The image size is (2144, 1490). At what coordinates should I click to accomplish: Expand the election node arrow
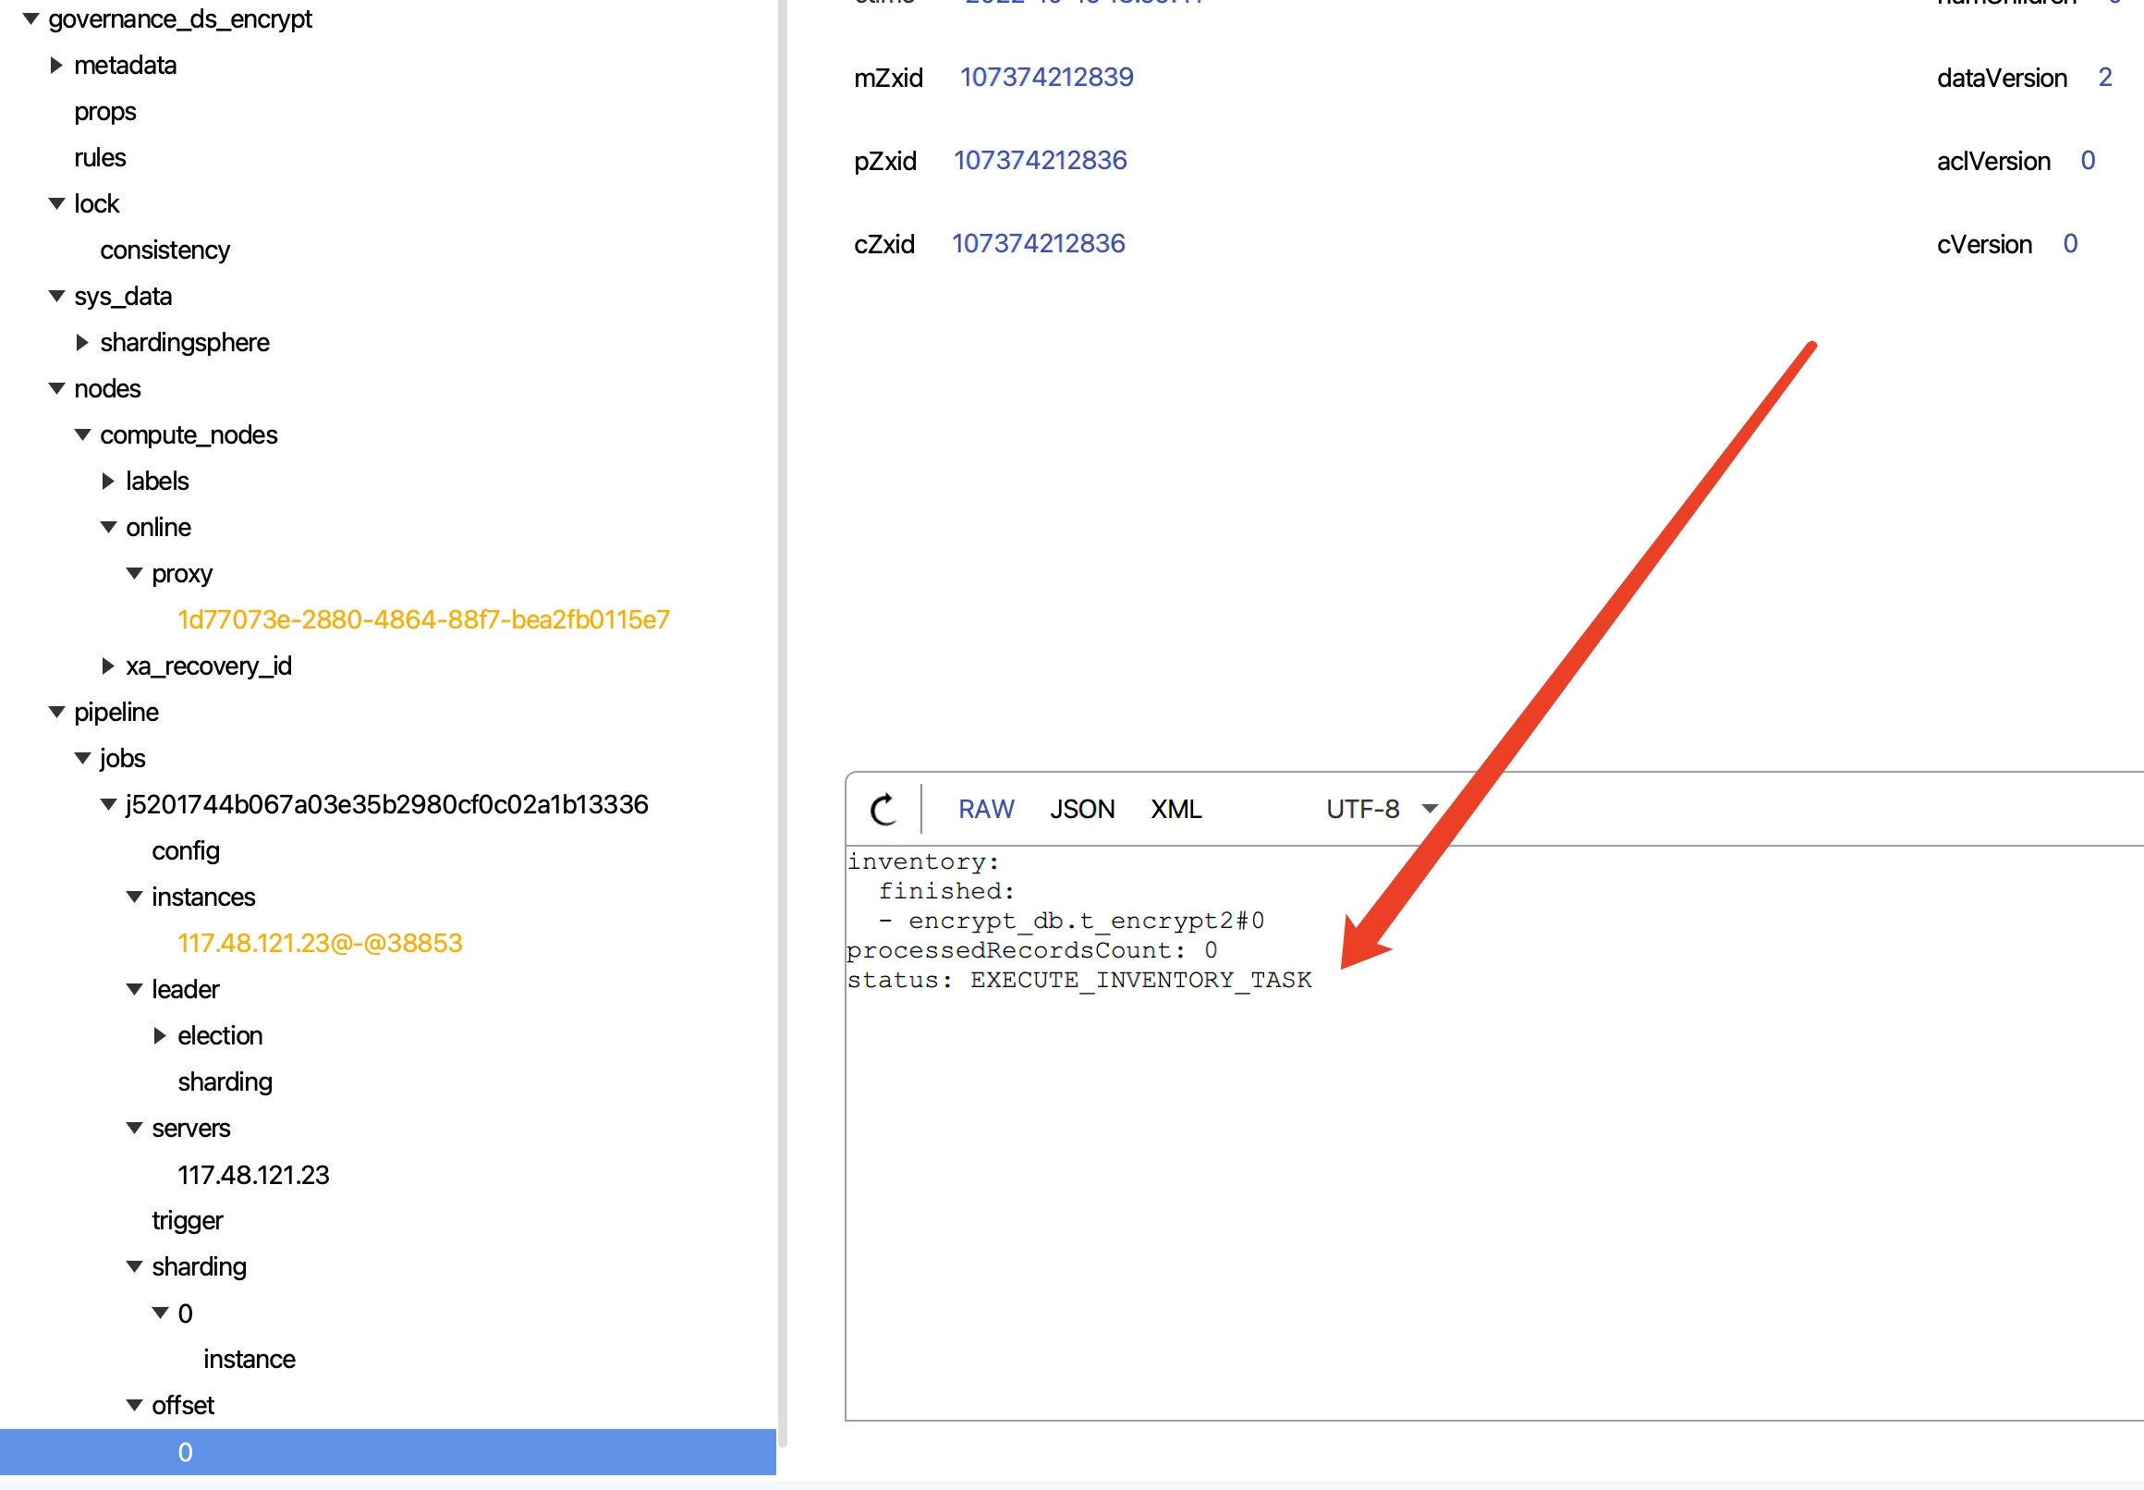click(x=160, y=1035)
